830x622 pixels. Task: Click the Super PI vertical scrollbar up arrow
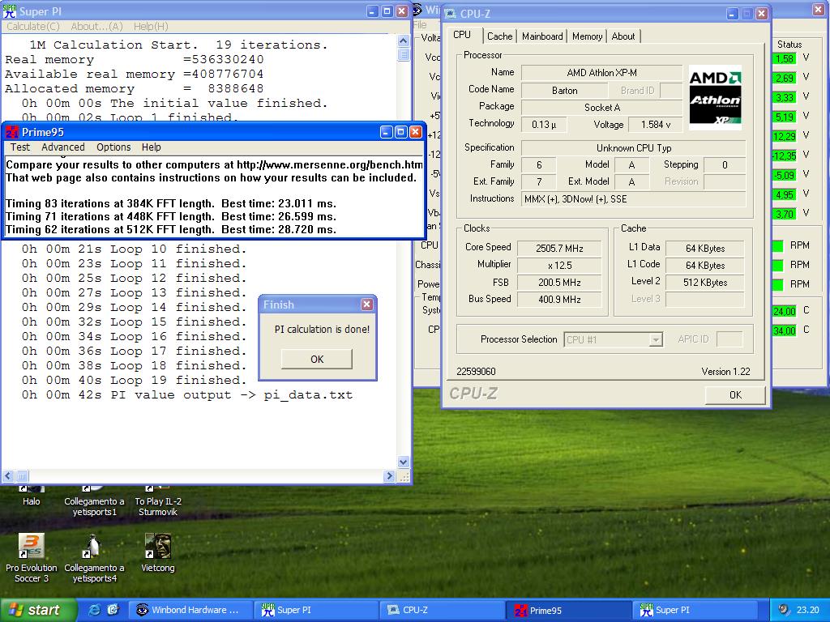(x=404, y=40)
